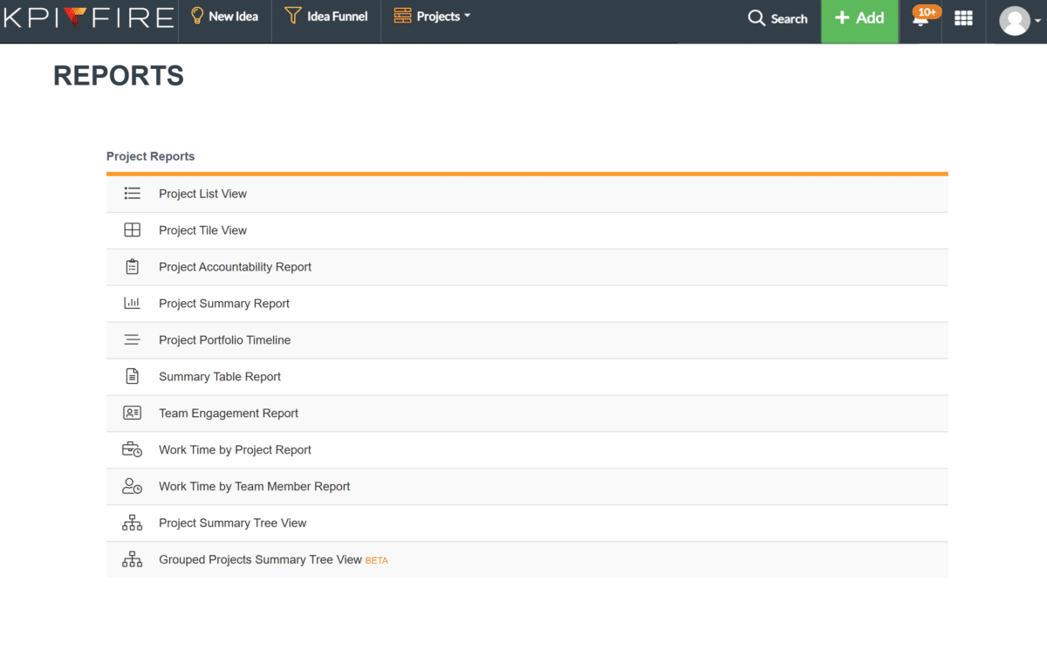Click the Project Portfolio Timeline lines icon

pyautogui.click(x=133, y=340)
